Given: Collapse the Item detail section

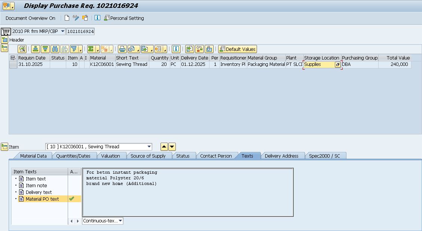Looking at the screenshot, I should 4,147.
